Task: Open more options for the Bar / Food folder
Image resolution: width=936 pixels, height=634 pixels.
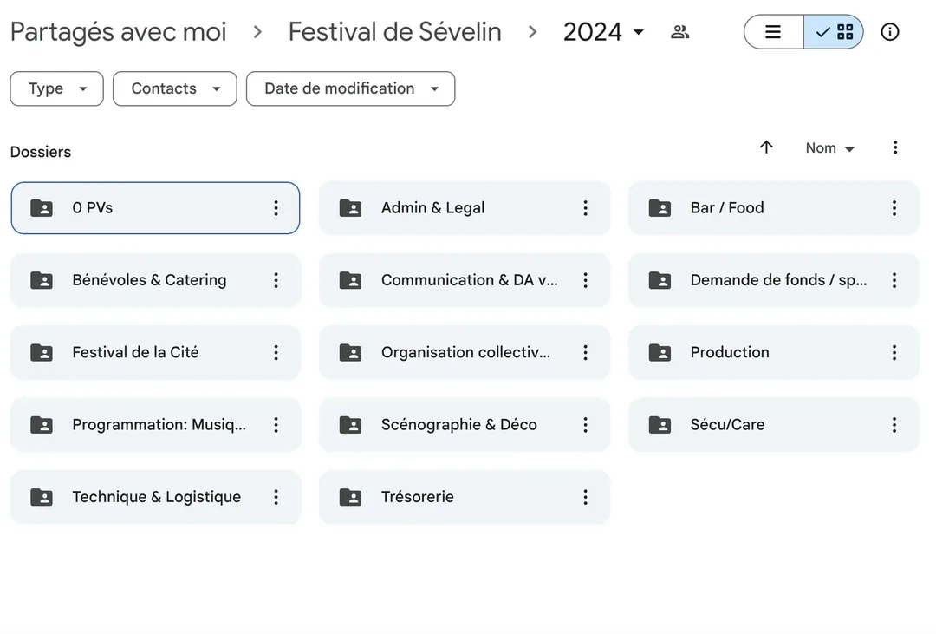Action: click(894, 208)
